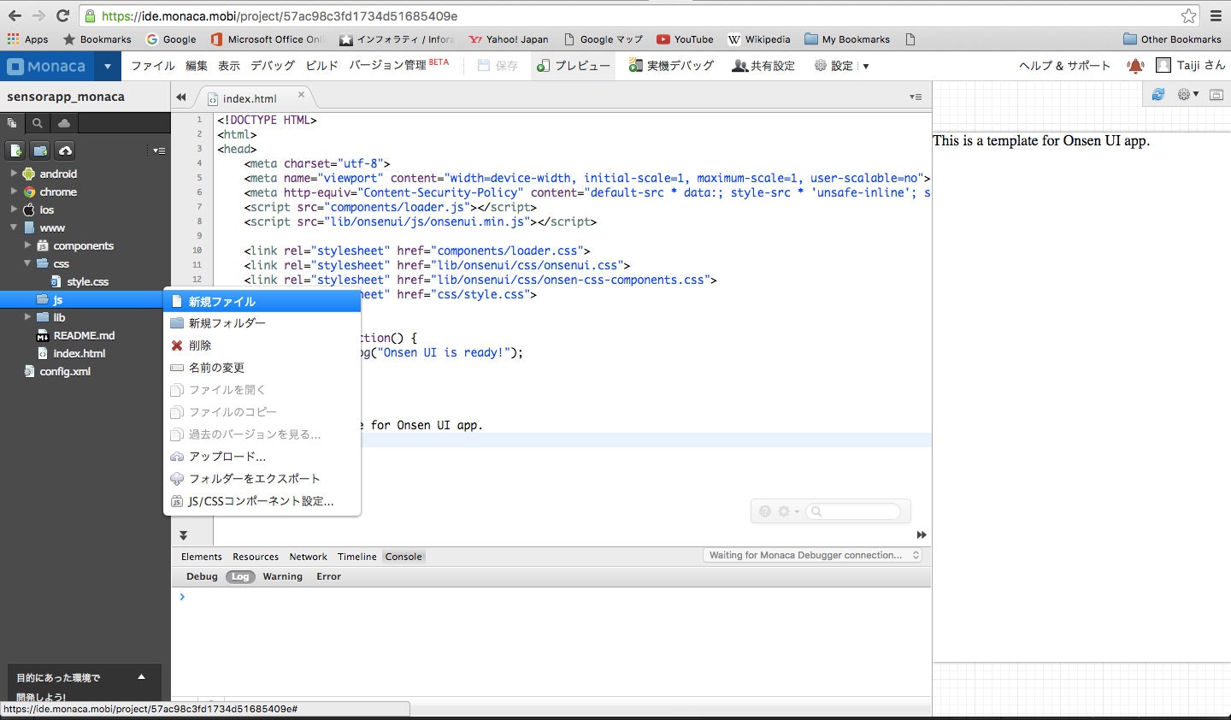Collapse the sidebar with double-arrow icon
This screenshot has width=1231, height=720.
[x=181, y=97]
